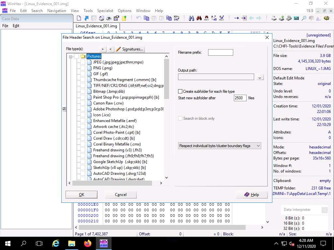Click the '>' expand file types button

click(102, 49)
